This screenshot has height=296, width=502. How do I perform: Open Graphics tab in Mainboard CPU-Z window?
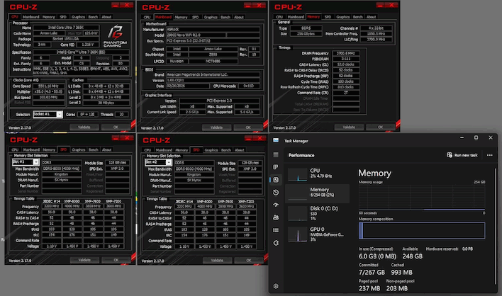point(211,17)
